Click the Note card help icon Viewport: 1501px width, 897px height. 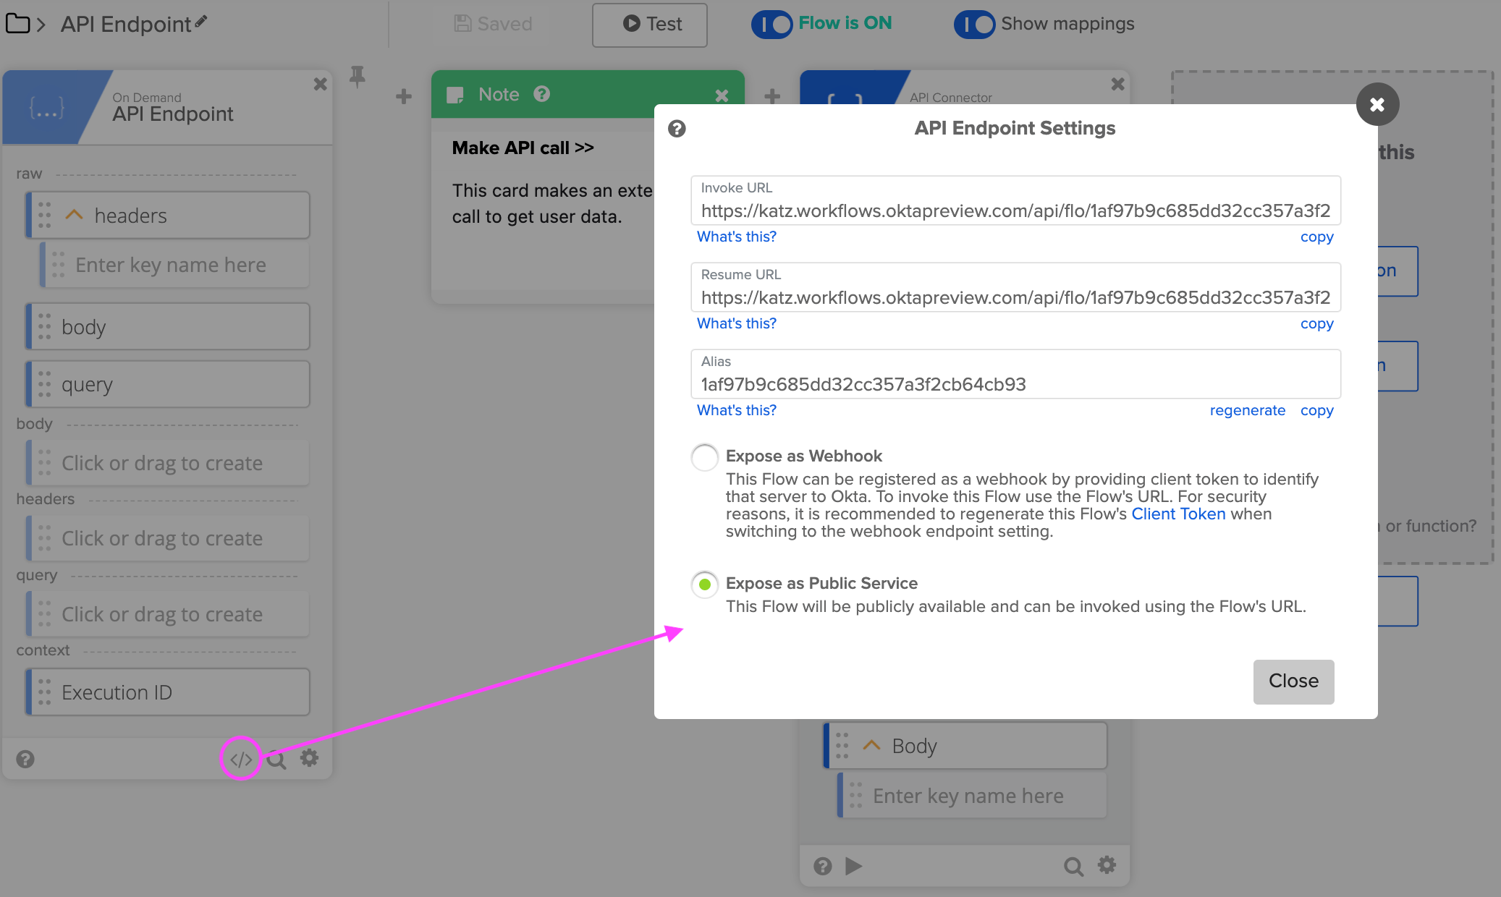[541, 94]
